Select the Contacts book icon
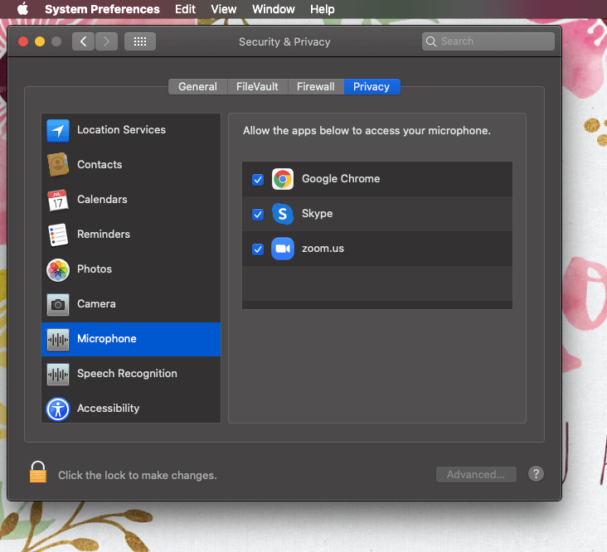 pos(58,165)
